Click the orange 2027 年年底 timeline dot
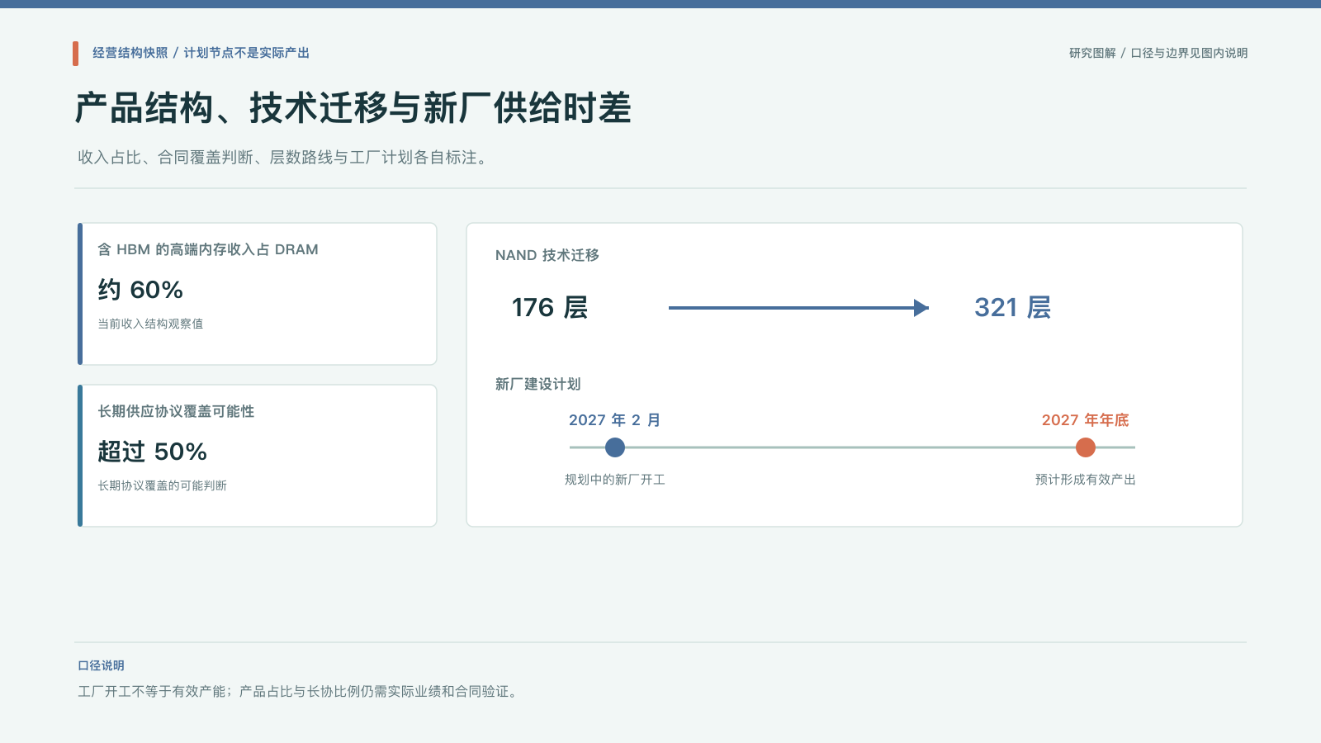 [1086, 447]
